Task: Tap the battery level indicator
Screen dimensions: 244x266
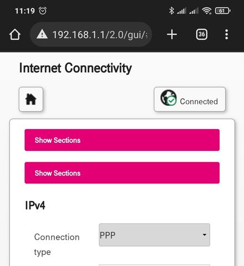Action: [222, 11]
